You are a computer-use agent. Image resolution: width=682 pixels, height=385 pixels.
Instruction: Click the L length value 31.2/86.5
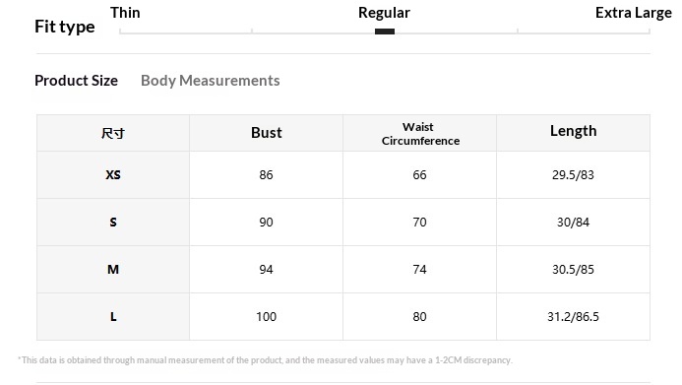pos(574,317)
